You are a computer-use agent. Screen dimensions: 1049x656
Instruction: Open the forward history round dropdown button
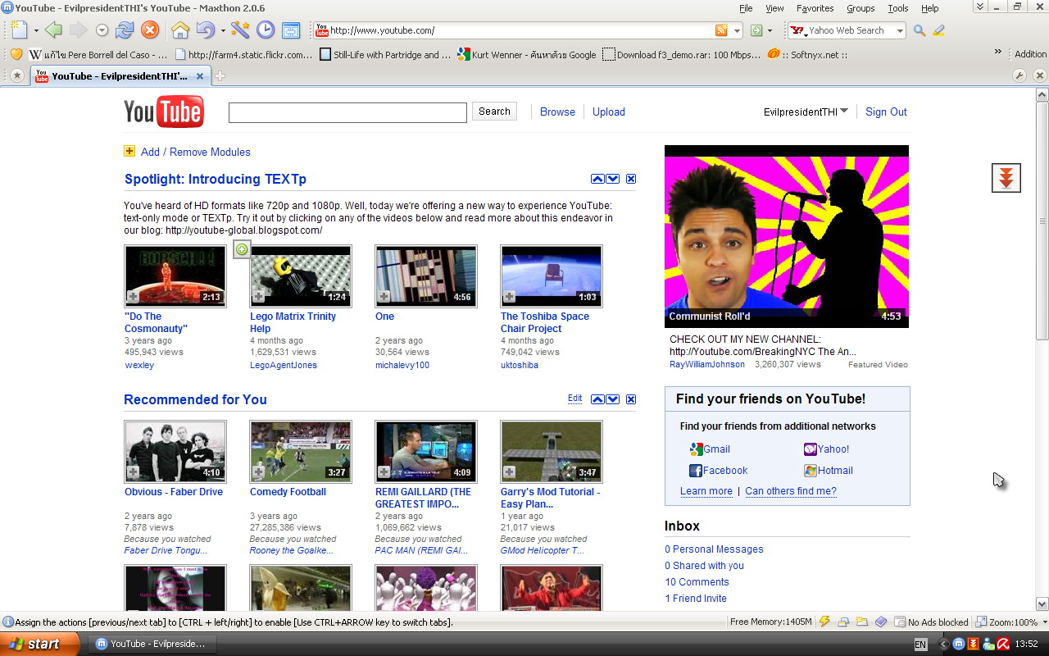point(102,30)
